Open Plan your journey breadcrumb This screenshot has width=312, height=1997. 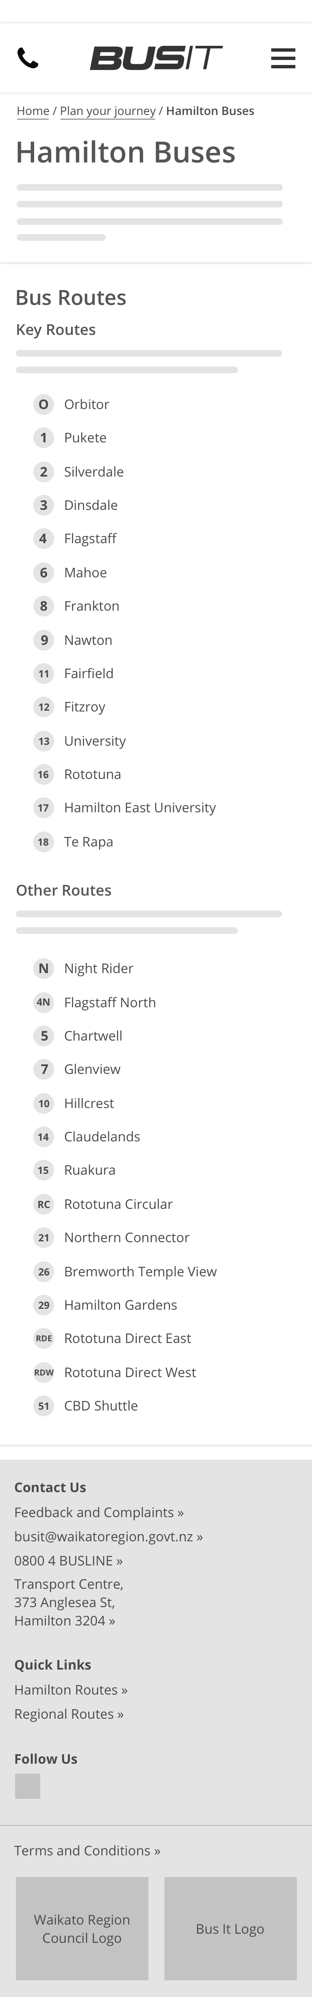click(x=108, y=111)
